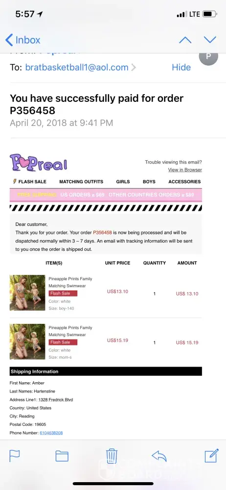
Task: Tap the reply arrow icon
Action: [159, 456]
